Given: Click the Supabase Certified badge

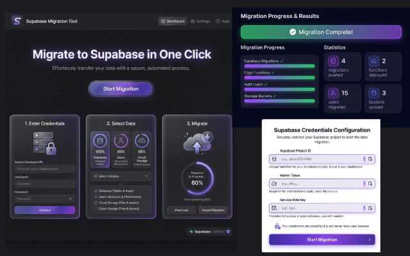Looking at the screenshot, I should [x=209, y=232].
